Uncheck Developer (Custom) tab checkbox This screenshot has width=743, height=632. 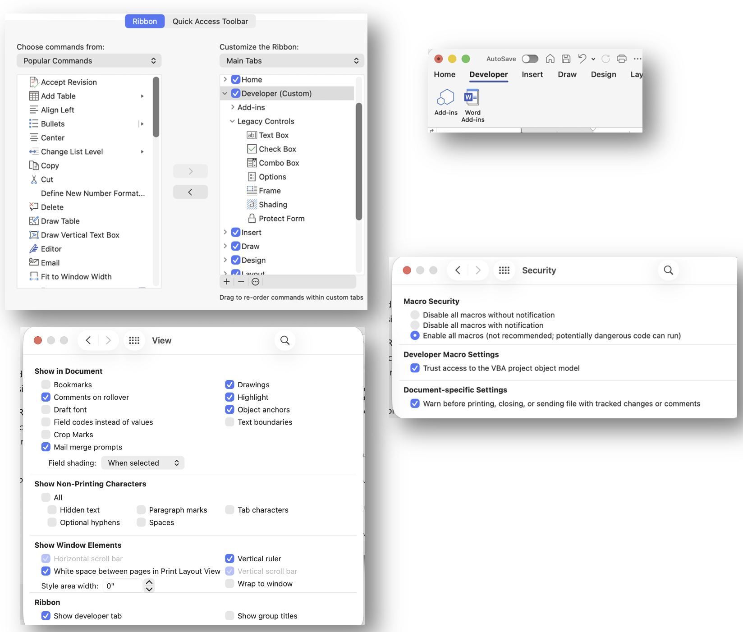[235, 93]
